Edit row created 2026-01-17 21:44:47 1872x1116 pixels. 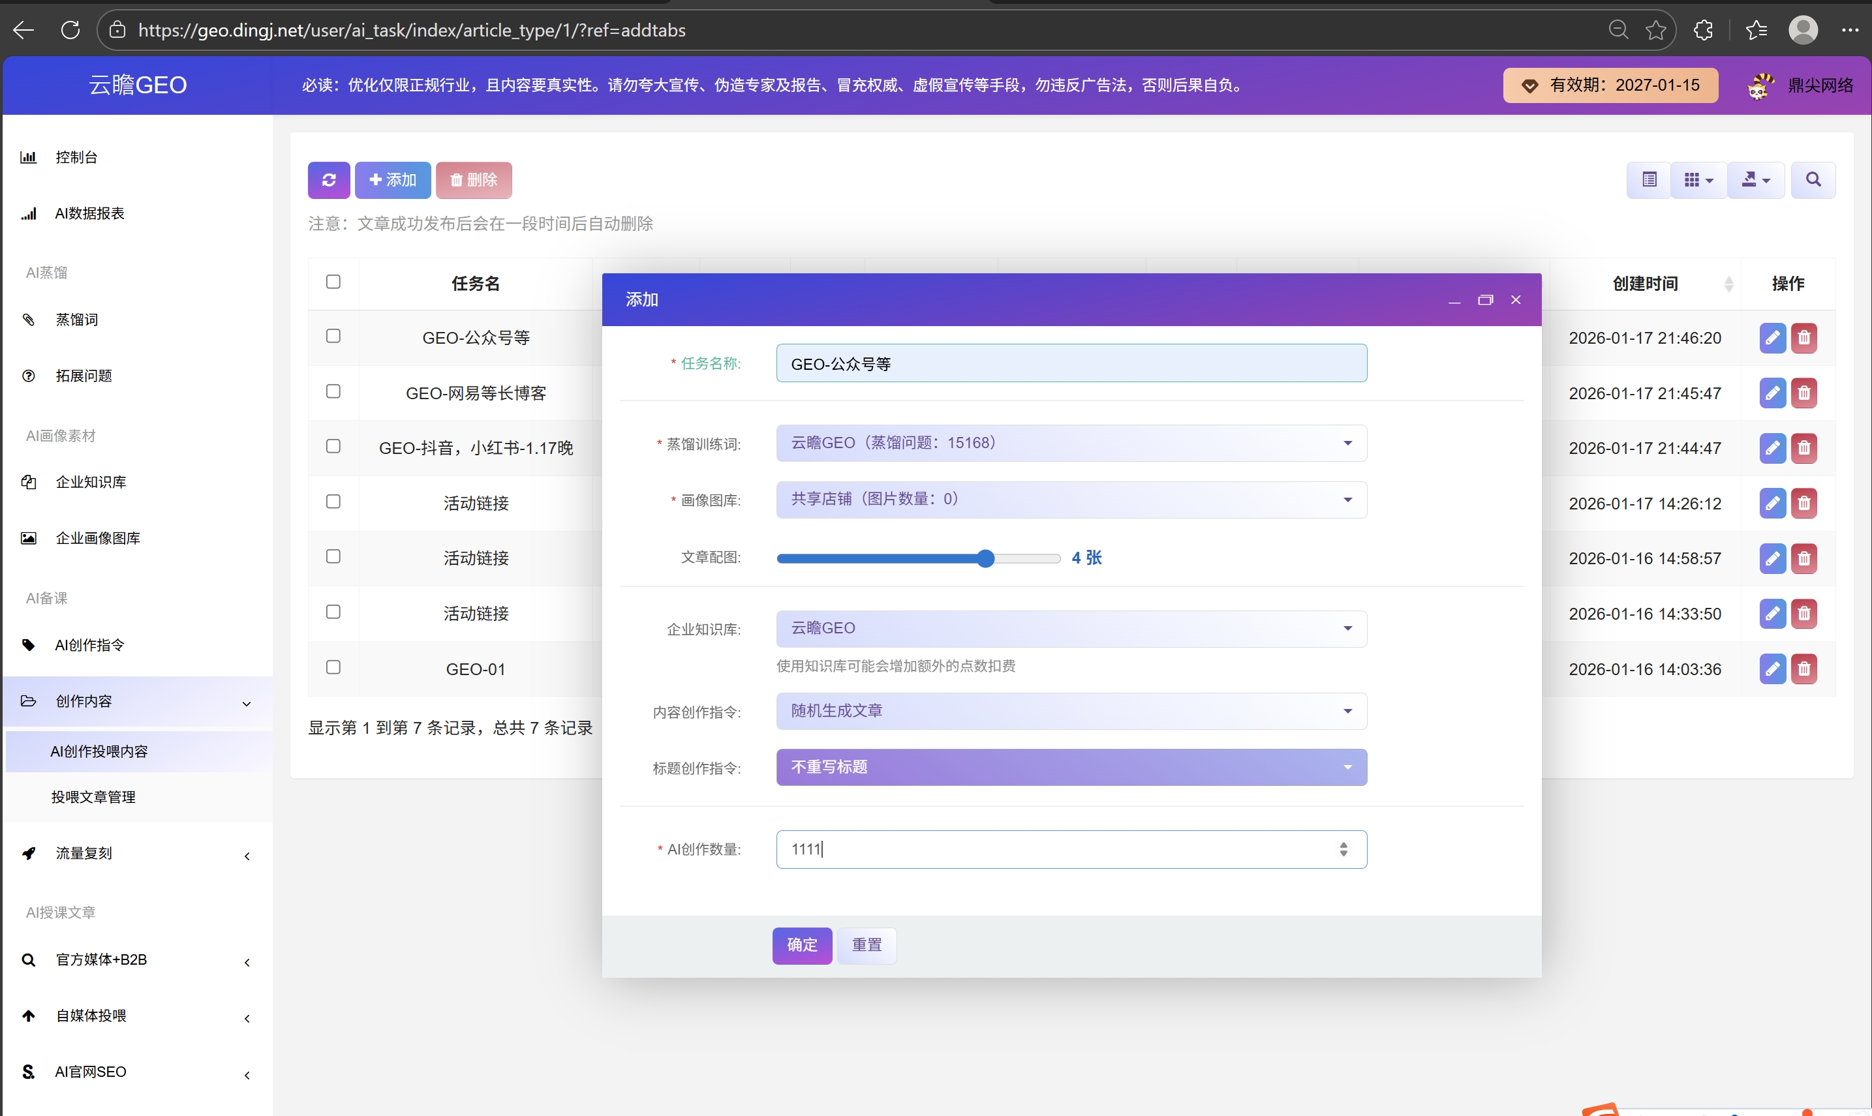pos(1772,448)
